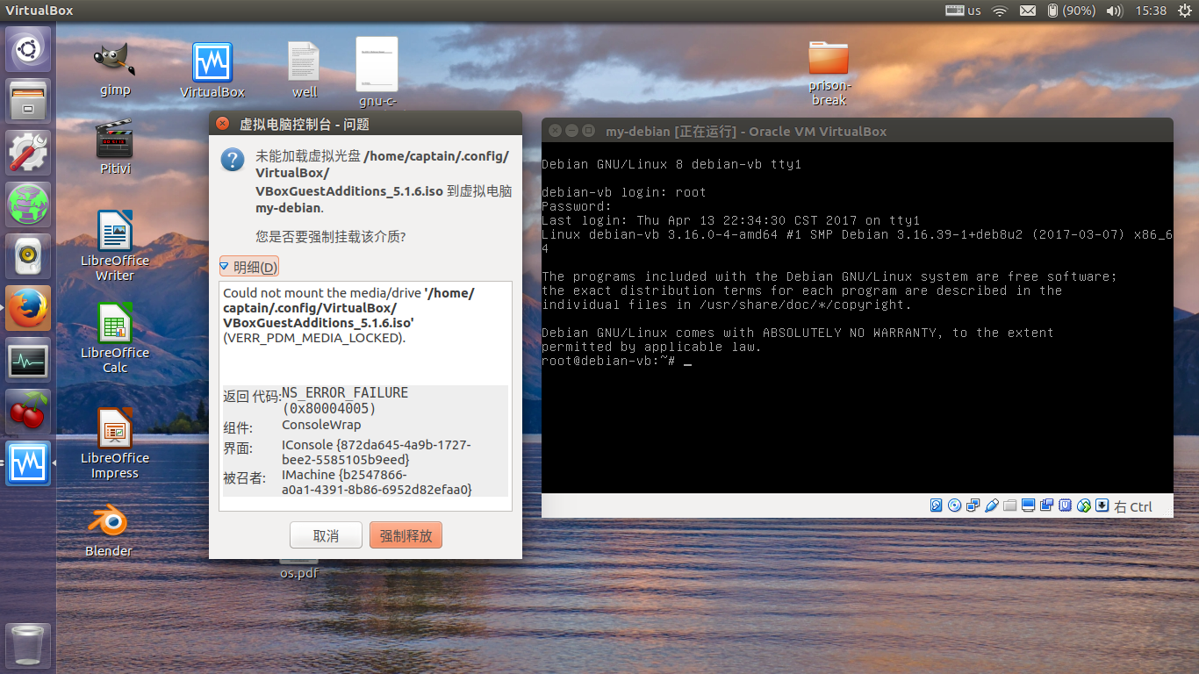Open the cherry icon app in launcher
1199x674 pixels.
[x=28, y=412]
